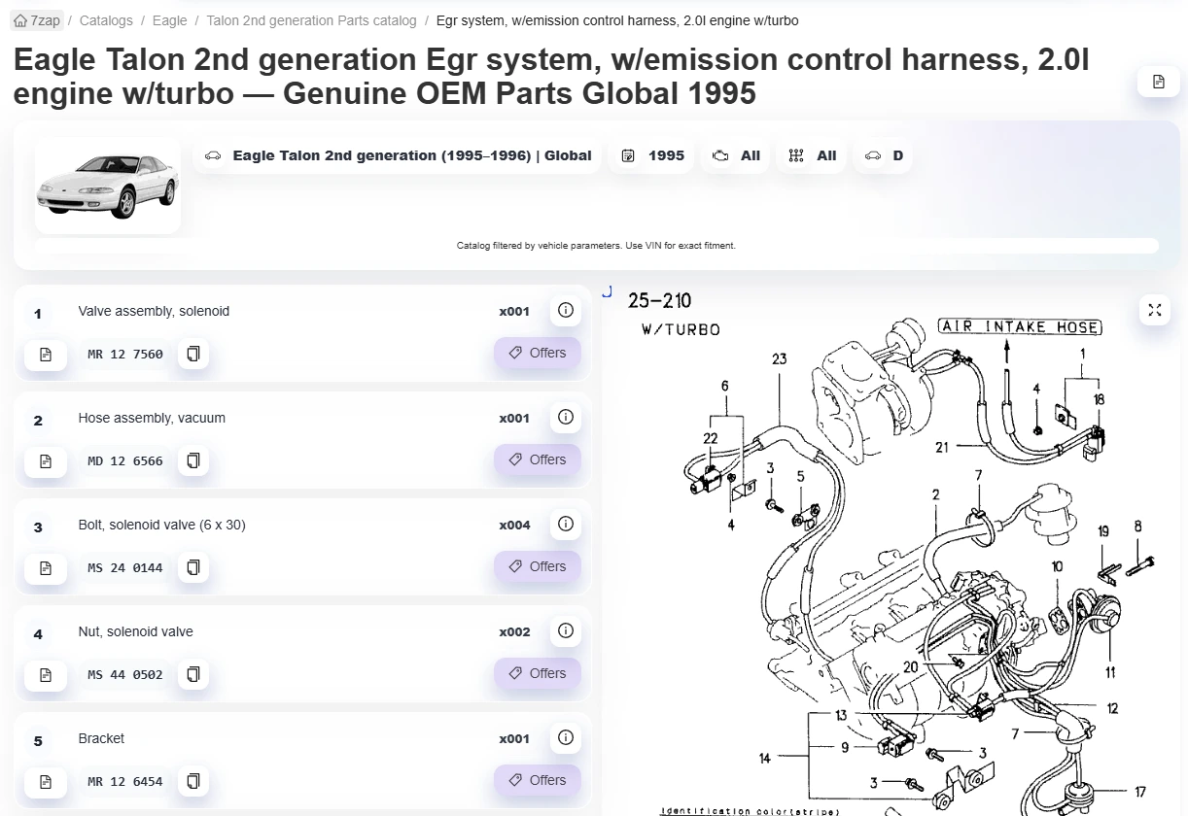Select part number MS 24 0144

point(125,568)
